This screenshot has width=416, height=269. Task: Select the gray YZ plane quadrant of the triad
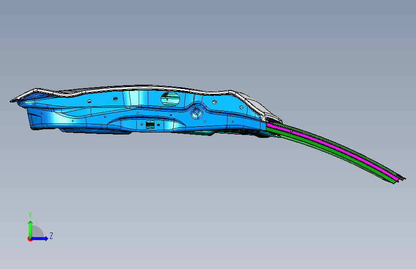(37, 232)
